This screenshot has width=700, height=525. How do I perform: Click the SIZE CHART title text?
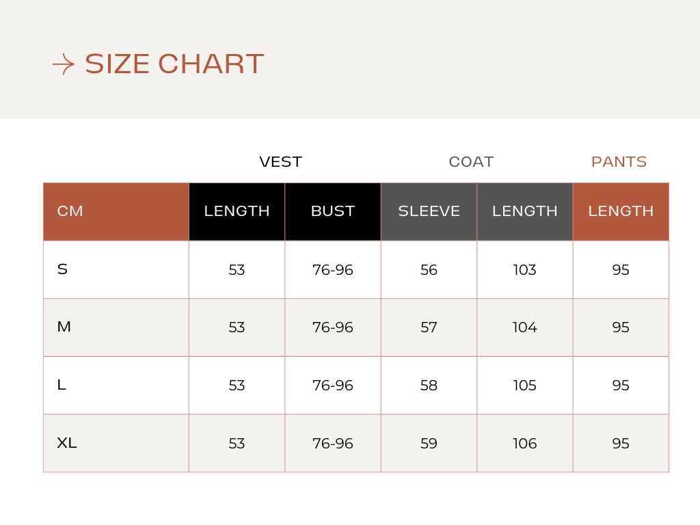tap(174, 64)
